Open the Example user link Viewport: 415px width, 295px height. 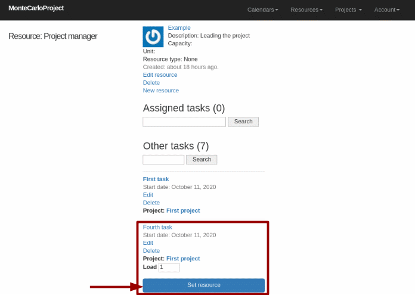coord(179,28)
